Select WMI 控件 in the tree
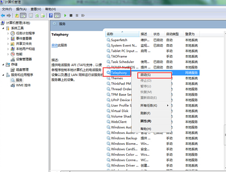This screenshot has height=172, width=226. [23, 85]
